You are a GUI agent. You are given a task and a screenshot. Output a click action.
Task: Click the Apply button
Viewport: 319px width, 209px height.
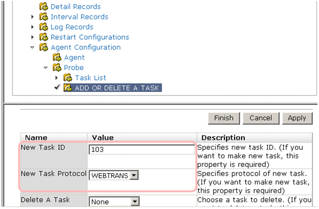[x=297, y=118]
